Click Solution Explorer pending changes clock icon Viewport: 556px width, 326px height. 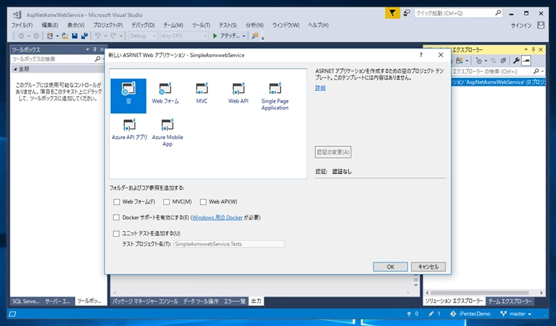(x=479, y=61)
